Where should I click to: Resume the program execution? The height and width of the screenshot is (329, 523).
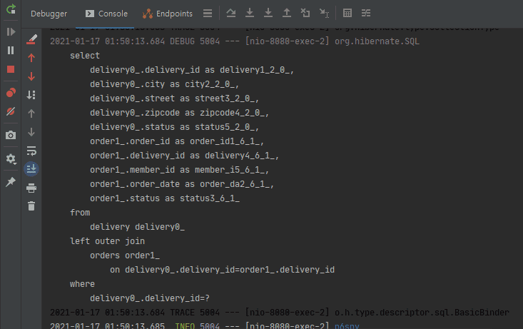tap(11, 31)
